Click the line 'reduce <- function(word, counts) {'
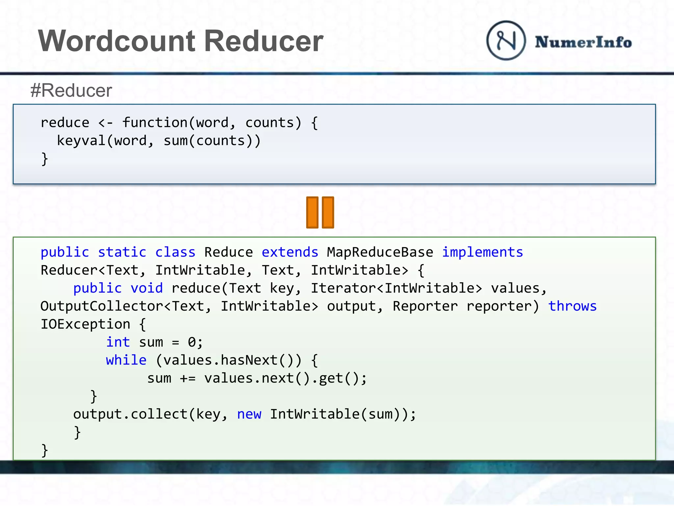Screen dimensions: 674x506 click(179, 123)
